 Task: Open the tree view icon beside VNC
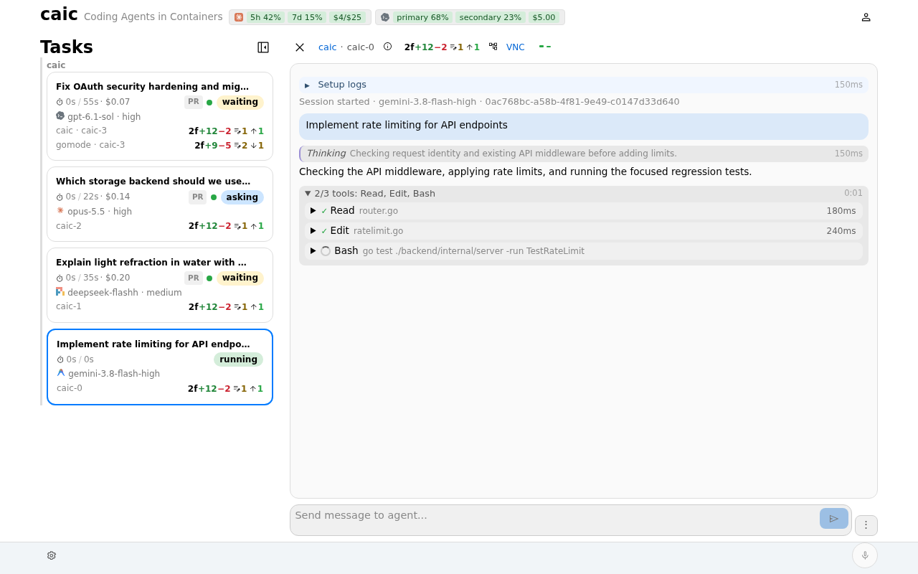[493, 47]
